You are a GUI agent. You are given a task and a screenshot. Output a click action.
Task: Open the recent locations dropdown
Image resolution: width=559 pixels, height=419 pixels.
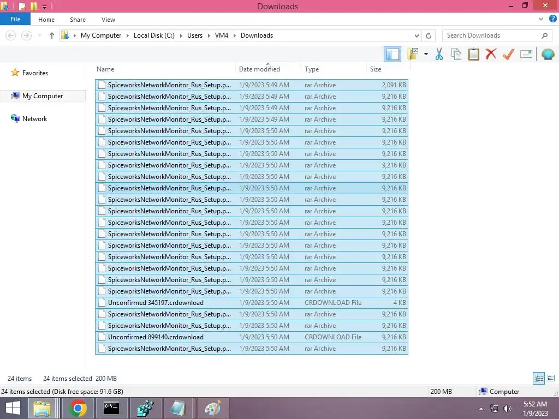pos(39,35)
